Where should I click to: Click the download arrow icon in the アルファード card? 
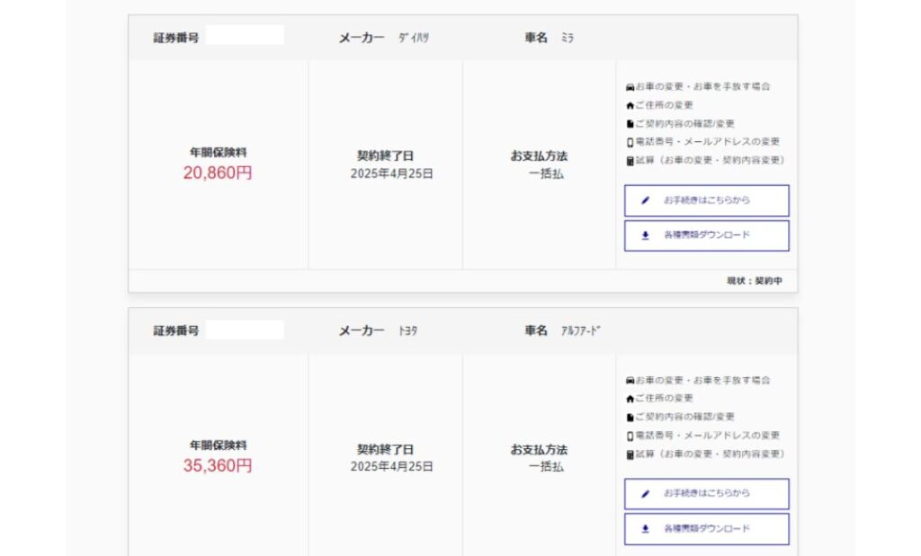645,529
